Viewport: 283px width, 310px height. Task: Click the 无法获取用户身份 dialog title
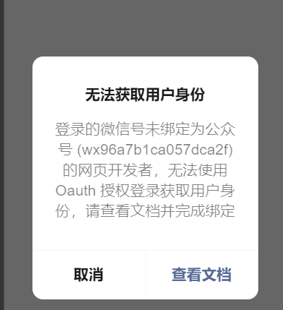point(145,95)
